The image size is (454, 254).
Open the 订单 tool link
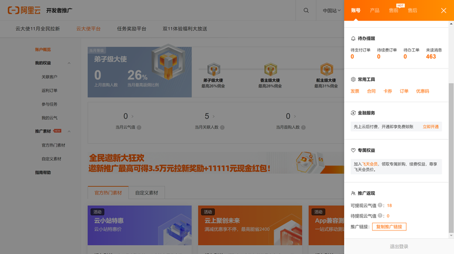tap(404, 91)
